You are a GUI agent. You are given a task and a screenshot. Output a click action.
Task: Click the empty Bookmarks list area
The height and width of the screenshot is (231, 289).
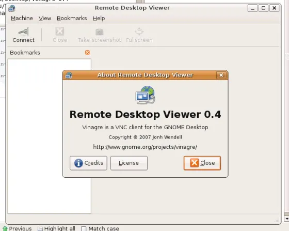[50, 136]
